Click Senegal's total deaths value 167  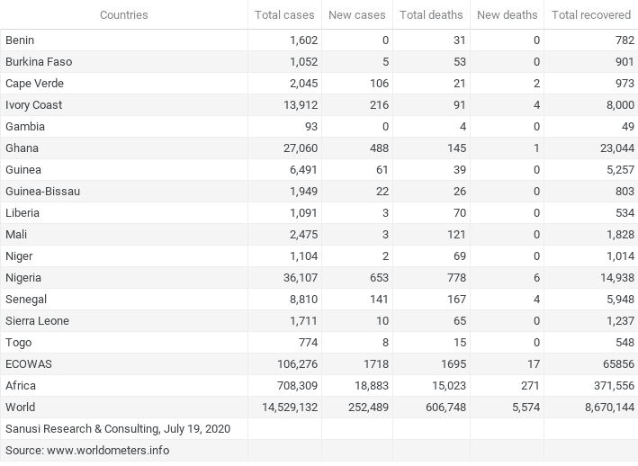[x=456, y=300]
